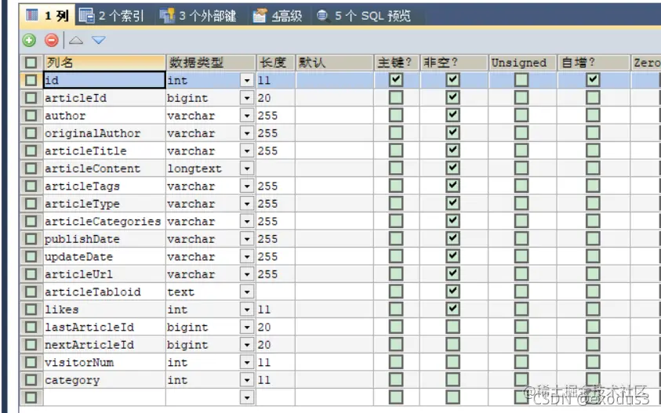Screen dimensions: 661x413
Task: Select the 'articleCategories' name cell
Action: [104, 221]
